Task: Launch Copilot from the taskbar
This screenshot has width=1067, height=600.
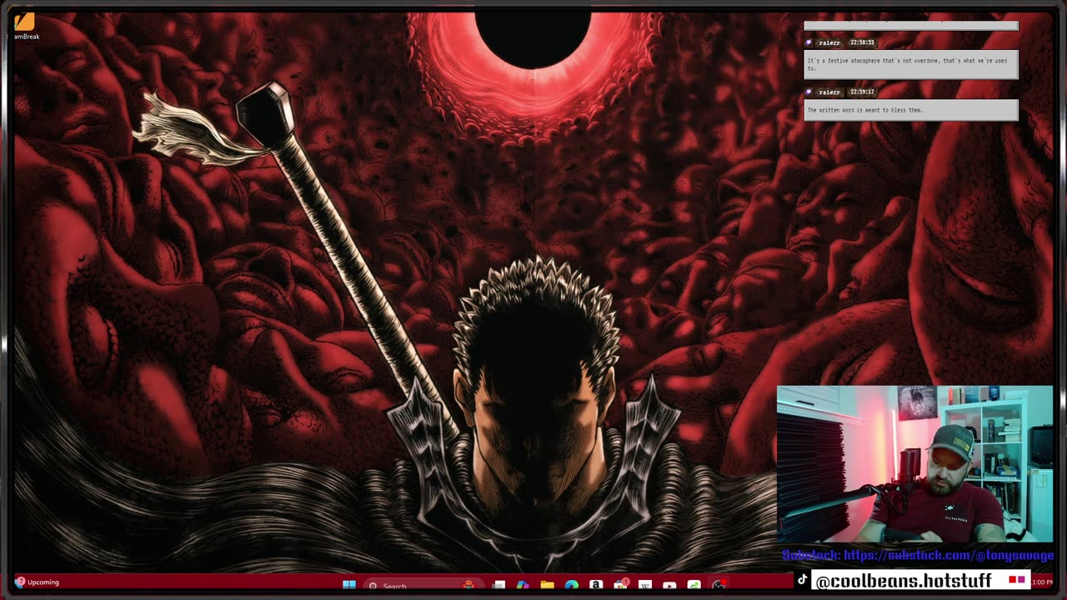Action: (x=523, y=585)
